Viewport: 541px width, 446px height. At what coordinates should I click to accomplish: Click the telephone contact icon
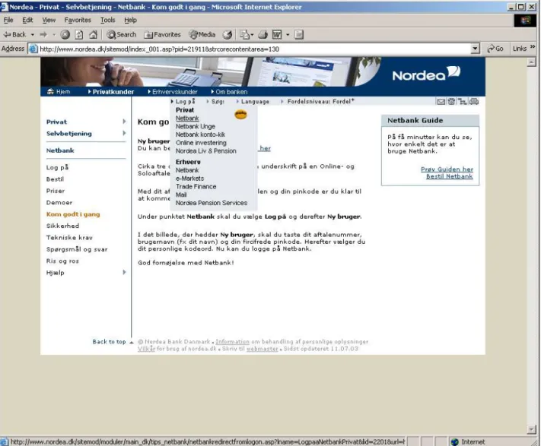(451, 101)
